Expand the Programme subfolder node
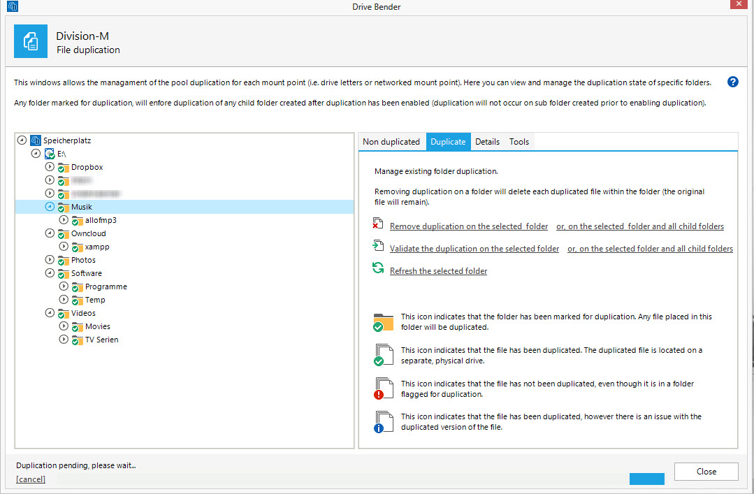 [64, 286]
